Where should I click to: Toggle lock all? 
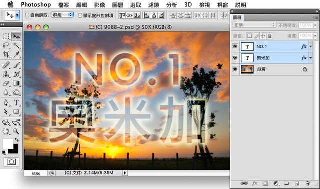[270, 36]
